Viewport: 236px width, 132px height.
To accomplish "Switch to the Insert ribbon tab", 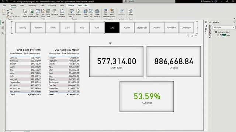I will [22, 5].
